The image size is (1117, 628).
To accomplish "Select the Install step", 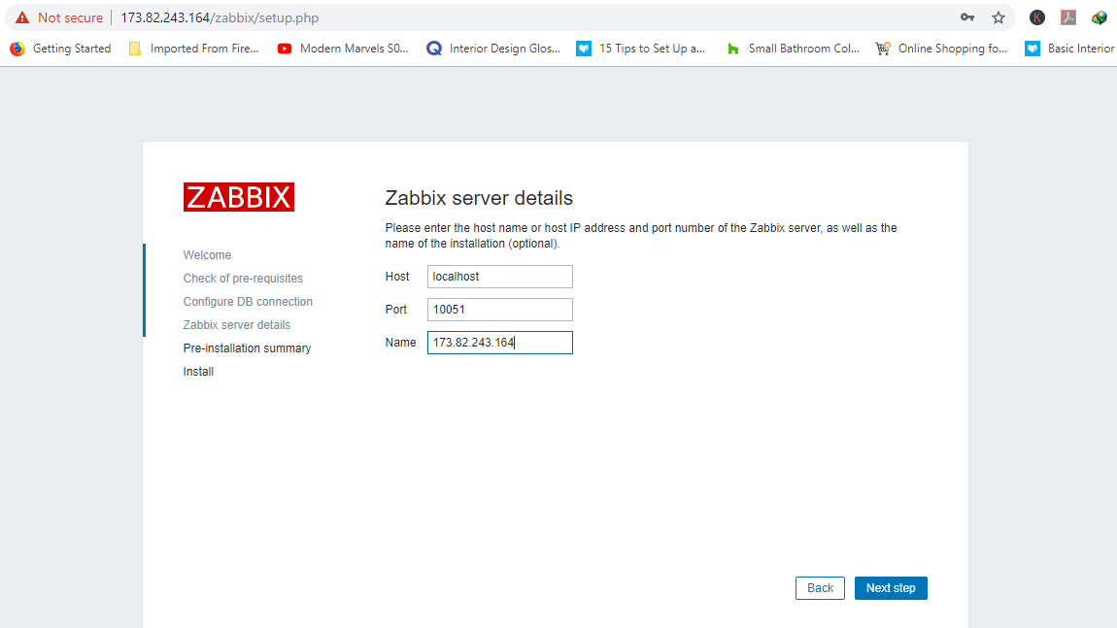I will [198, 372].
